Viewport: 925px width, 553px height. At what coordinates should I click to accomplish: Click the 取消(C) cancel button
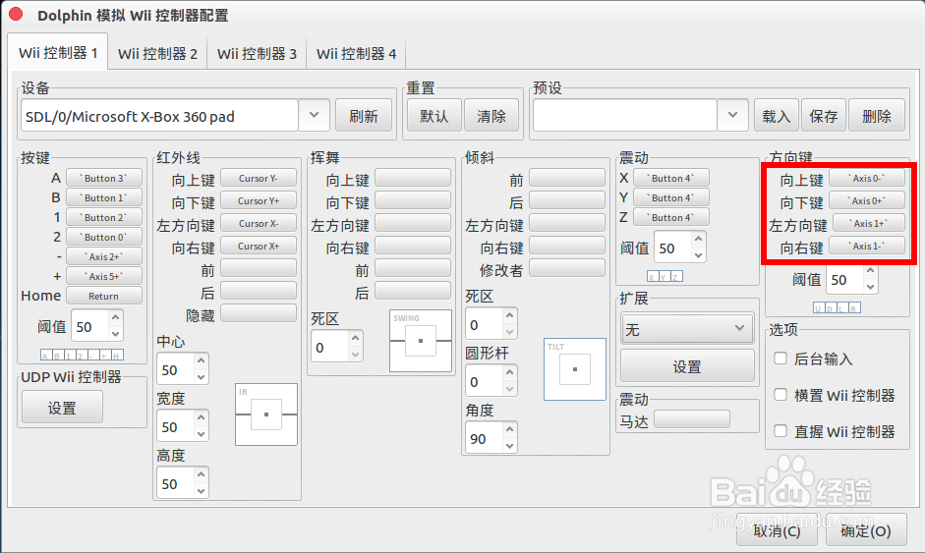[x=777, y=530]
